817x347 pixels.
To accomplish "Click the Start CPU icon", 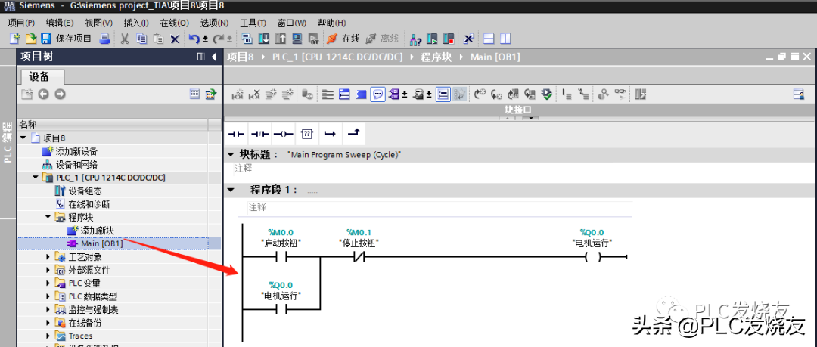I will (432, 39).
